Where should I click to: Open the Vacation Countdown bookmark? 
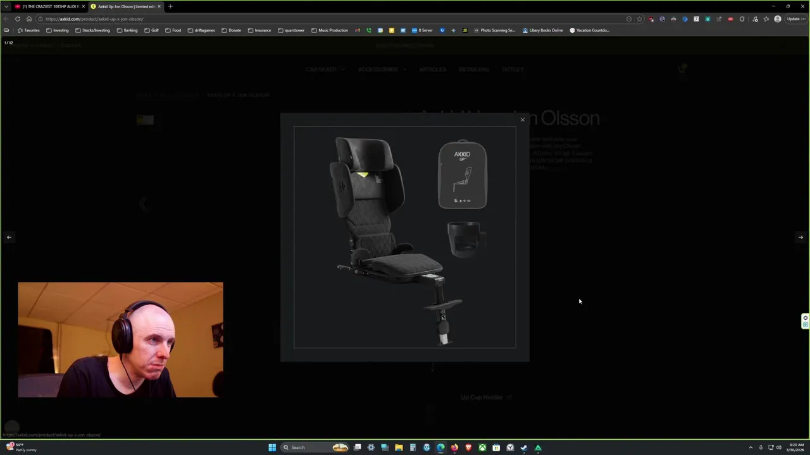(590, 30)
